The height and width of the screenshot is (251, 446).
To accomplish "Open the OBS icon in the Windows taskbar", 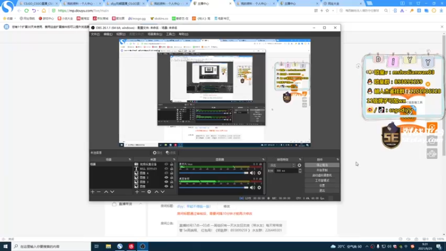I will (x=143, y=247).
